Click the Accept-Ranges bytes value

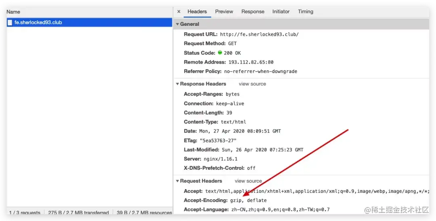pyautogui.click(x=233, y=94)
